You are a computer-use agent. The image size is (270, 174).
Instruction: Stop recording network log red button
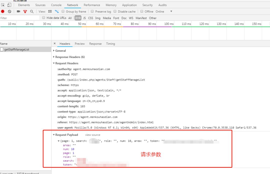(3, 11)
